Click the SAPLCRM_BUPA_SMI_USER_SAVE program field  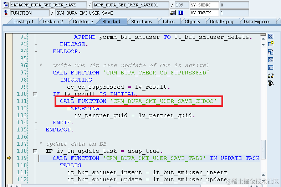pyautogui.click(x=48, y=5)
